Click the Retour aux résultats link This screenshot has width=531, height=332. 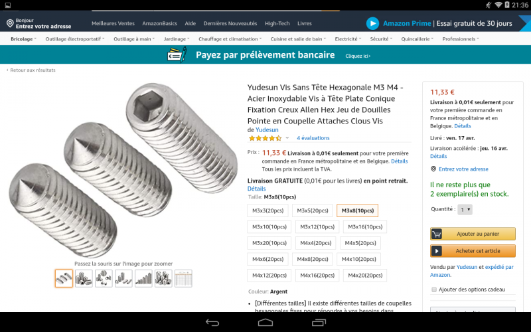tap(31, 70)
